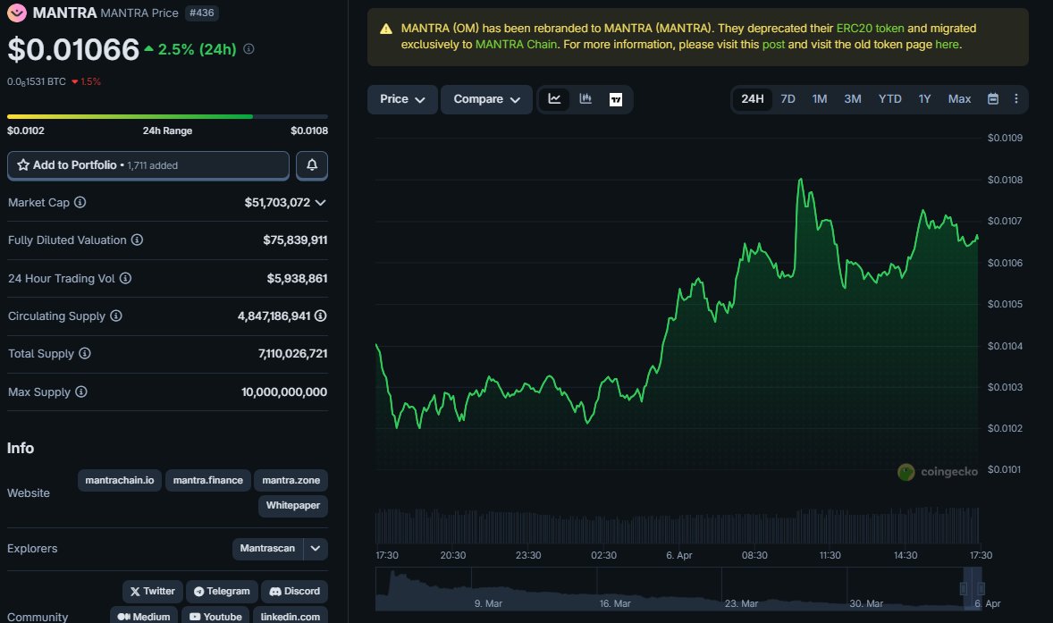This screenshot has height=623, width=1053.
Task: Click Add to Portfolio button
Action: (148, 165)
